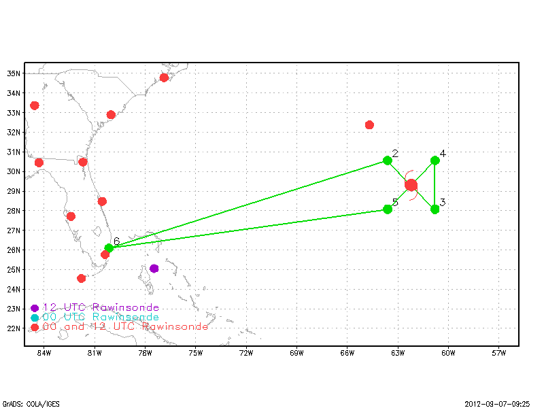Click purple legend dot for 12 UTC Rawinsonde

coord(35,308)
